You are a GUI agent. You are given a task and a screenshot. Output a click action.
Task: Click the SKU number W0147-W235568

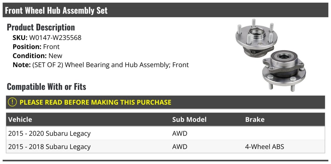pyautogui.click(x=55, y=38)
